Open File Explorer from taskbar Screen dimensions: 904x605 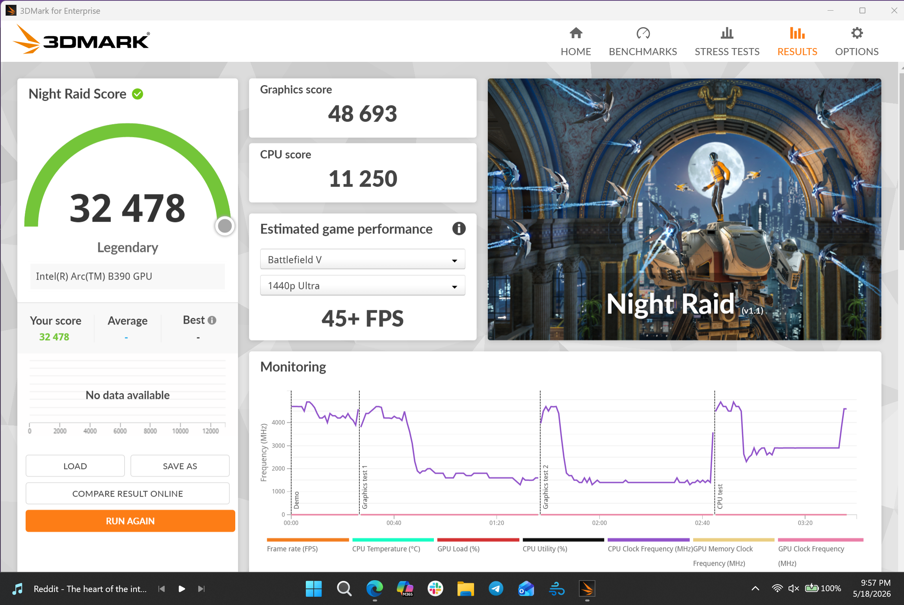[465, 589]
